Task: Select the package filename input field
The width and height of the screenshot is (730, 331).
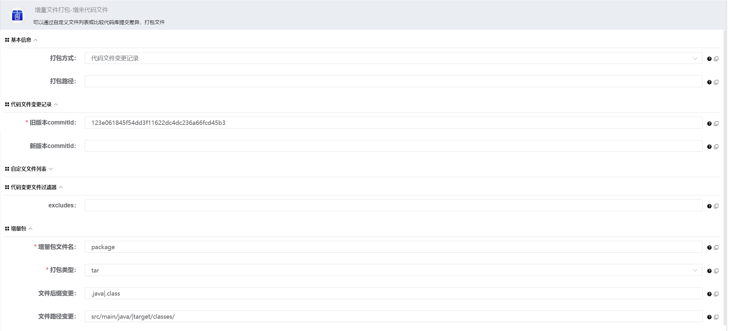Action: [x=379, y=247]
